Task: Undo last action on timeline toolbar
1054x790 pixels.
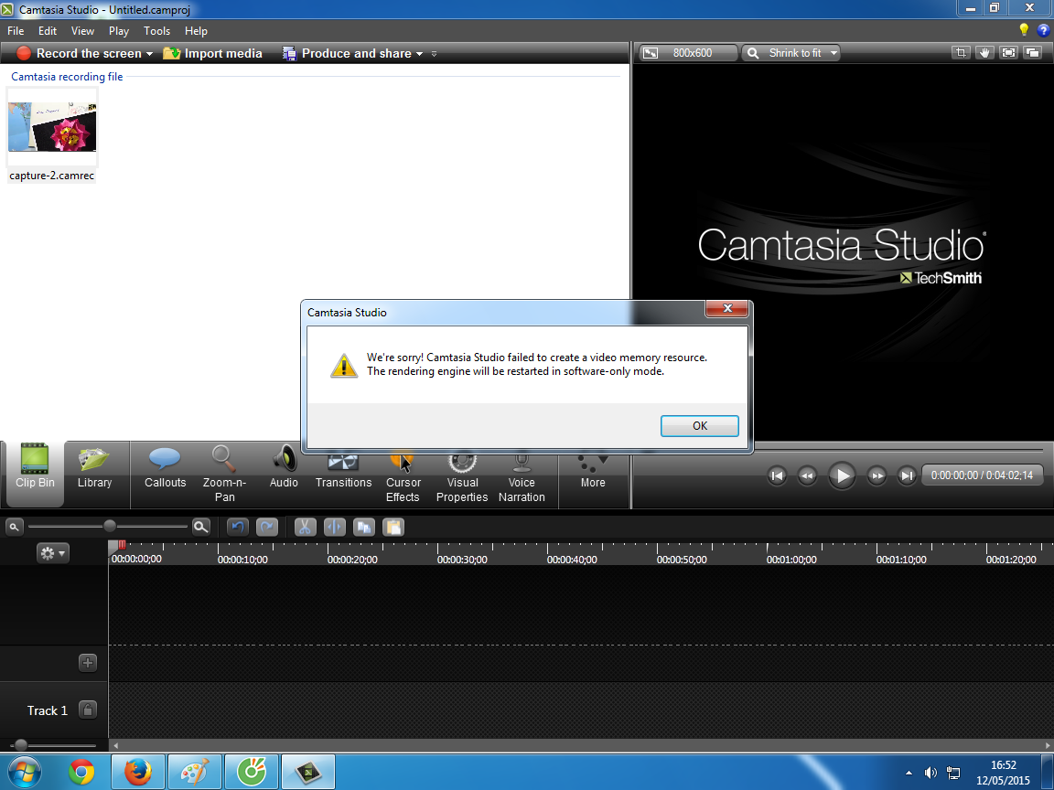Action: (237, 527)
